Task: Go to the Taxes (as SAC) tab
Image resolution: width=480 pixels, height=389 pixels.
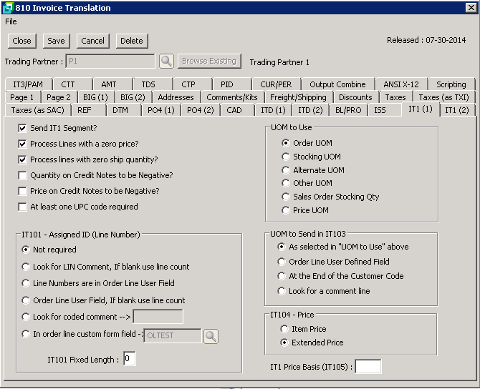Action: click(x=38, y=110)
